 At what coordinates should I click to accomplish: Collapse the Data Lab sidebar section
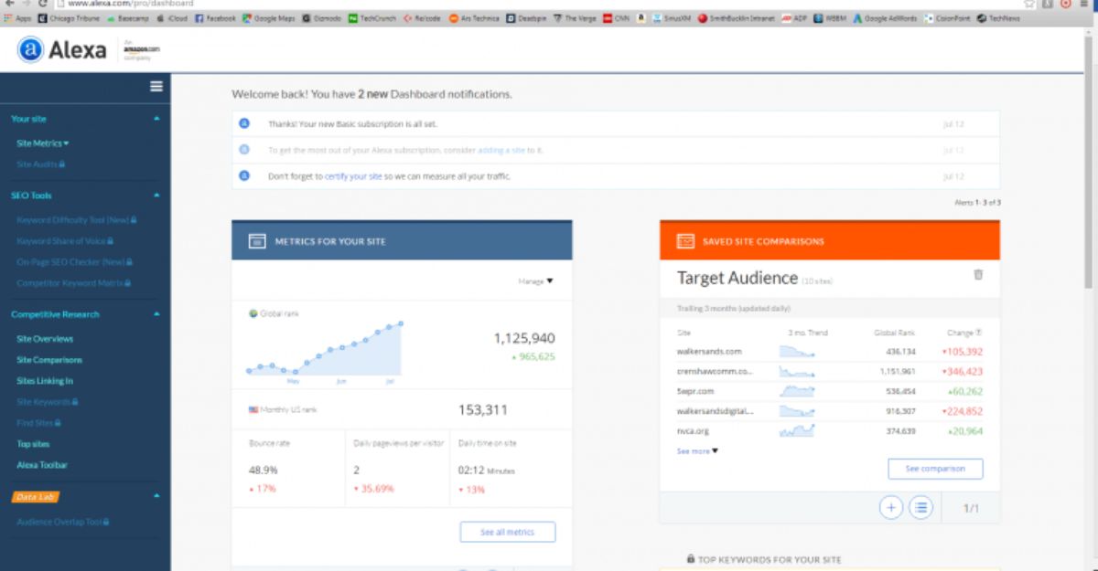coord(156,496)
